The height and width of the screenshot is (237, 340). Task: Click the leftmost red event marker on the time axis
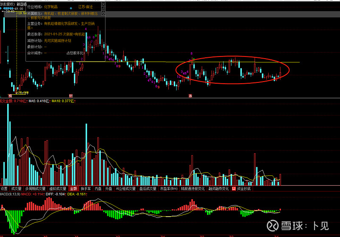point(10,96)
